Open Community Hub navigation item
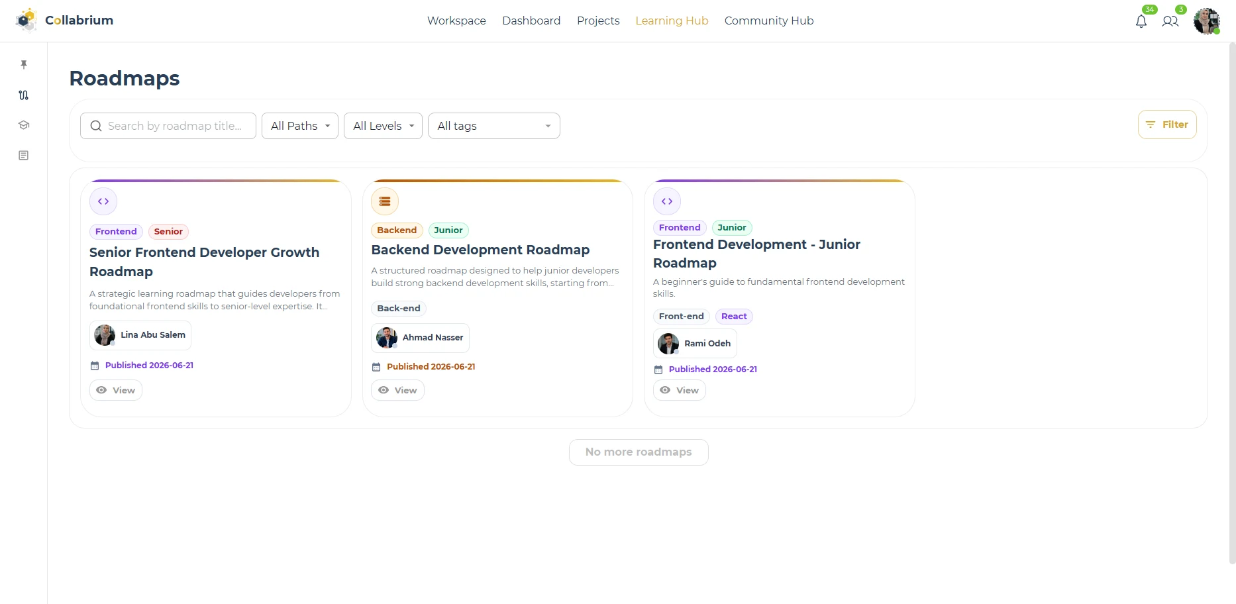This screenshot has height=604, width=1236. pos(769,21)
